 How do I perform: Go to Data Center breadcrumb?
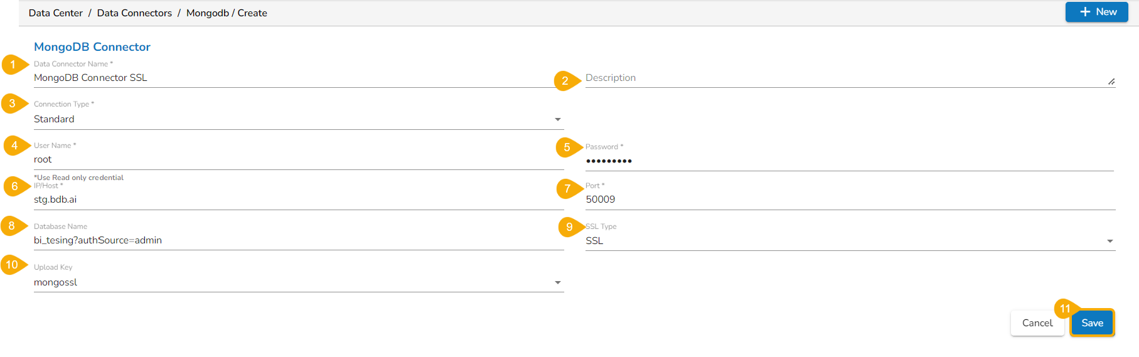click(56, 13)
